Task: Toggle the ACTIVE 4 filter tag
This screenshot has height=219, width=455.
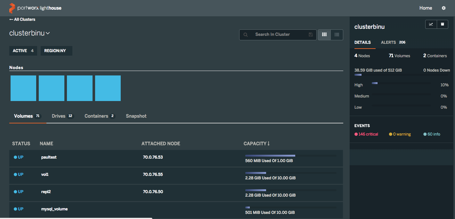Action: click(23, 51)
